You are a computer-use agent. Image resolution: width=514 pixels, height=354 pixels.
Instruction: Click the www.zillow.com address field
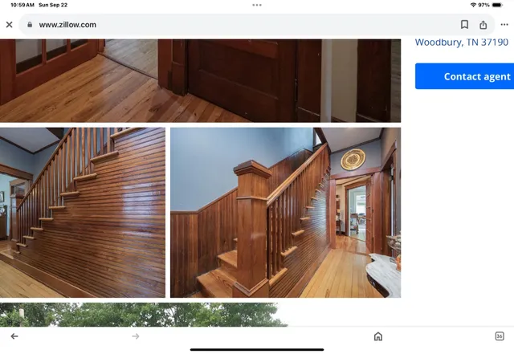click(x=241, y=25)
